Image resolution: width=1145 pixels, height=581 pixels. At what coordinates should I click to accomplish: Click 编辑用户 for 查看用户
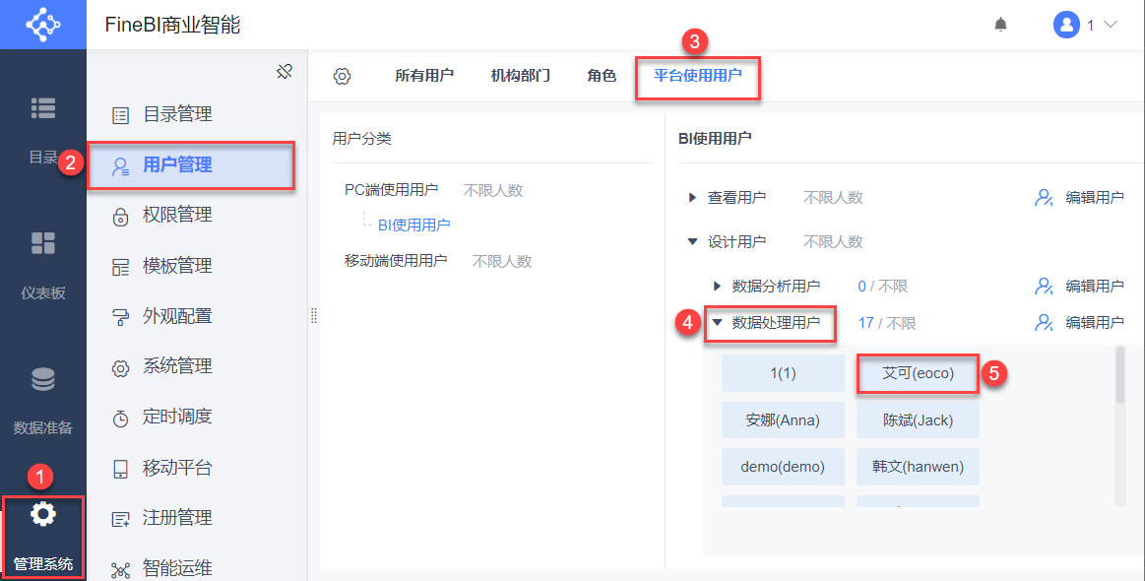[1094, 197]
